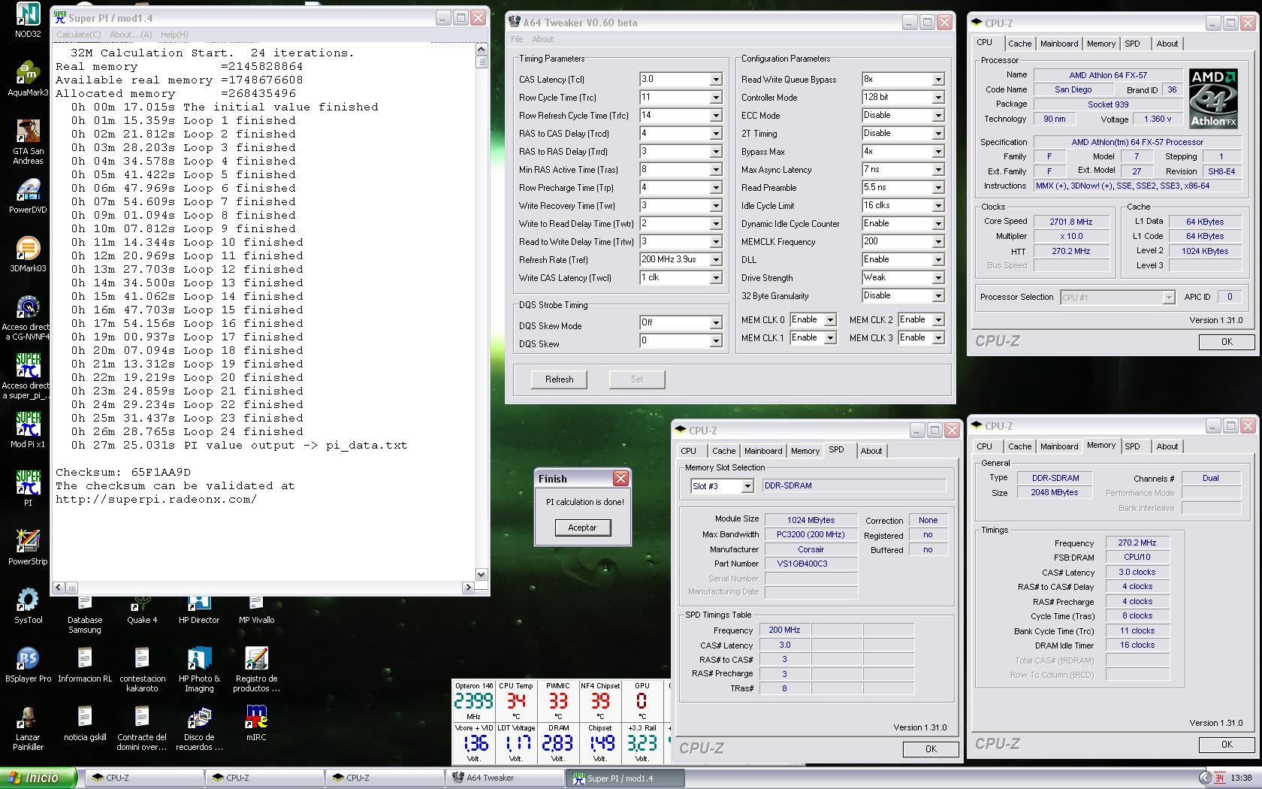Select the Registro de productos icon

pos(256,670)
